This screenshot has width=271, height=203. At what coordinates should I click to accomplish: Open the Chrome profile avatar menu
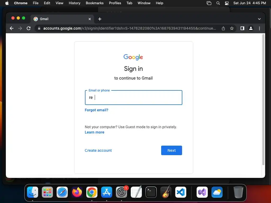[251, 28]
